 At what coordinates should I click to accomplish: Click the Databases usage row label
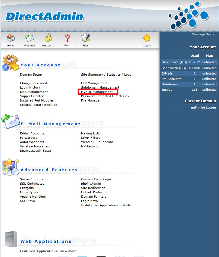point(170,84)
